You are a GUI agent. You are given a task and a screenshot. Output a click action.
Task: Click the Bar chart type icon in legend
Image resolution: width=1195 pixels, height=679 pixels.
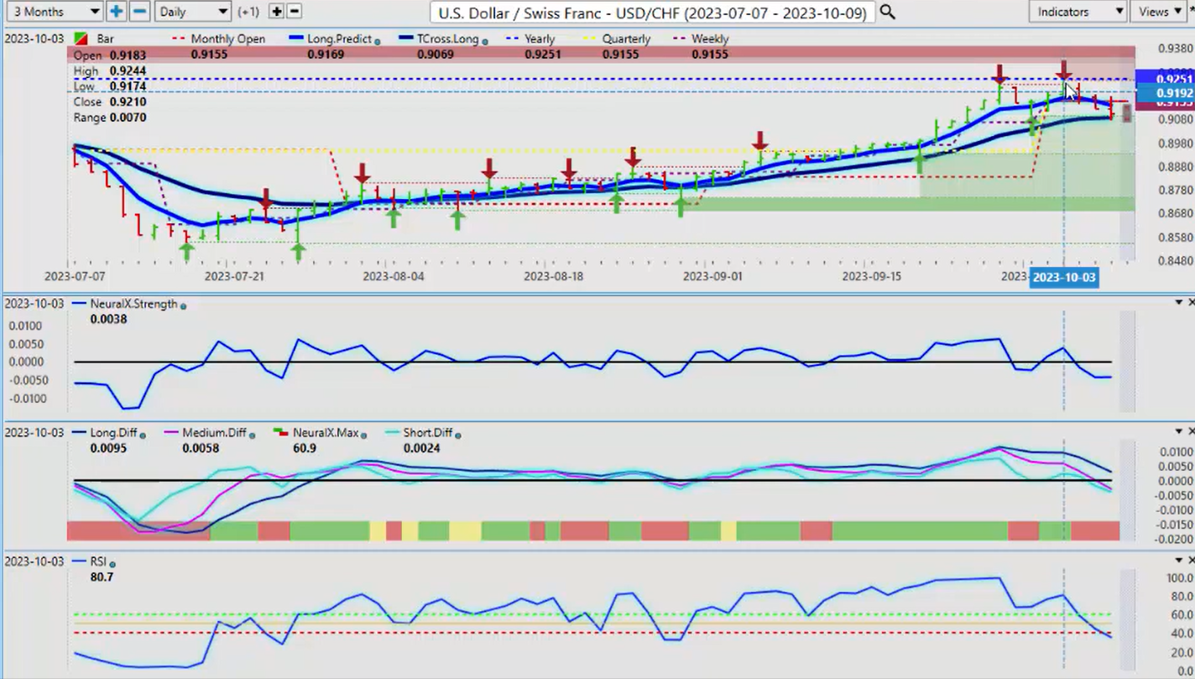[x=80, y=39]
